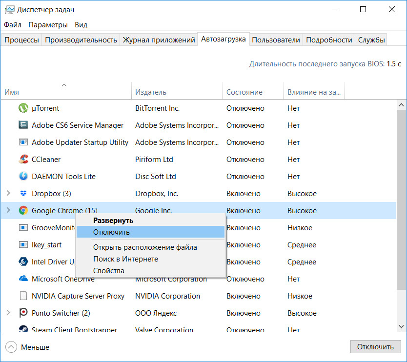Expand the Punto Switcher group
The width and height of the screenshot is (407, 362).
pyautogui.click(x=8, y=313)
